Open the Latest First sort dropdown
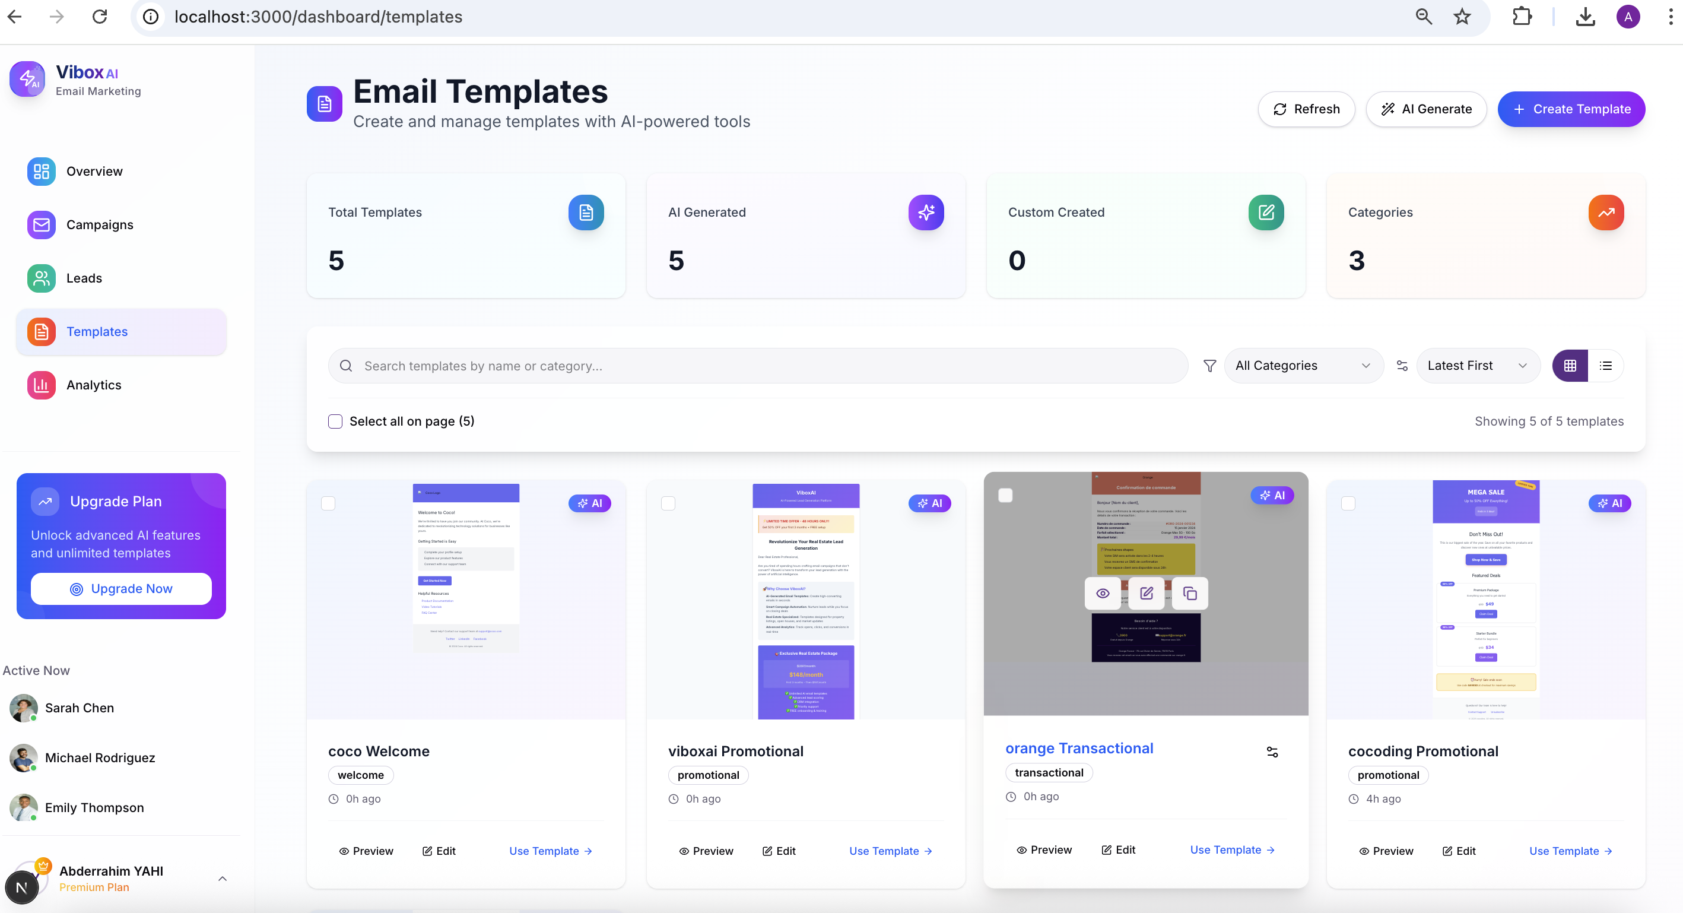 point(1477,366)
